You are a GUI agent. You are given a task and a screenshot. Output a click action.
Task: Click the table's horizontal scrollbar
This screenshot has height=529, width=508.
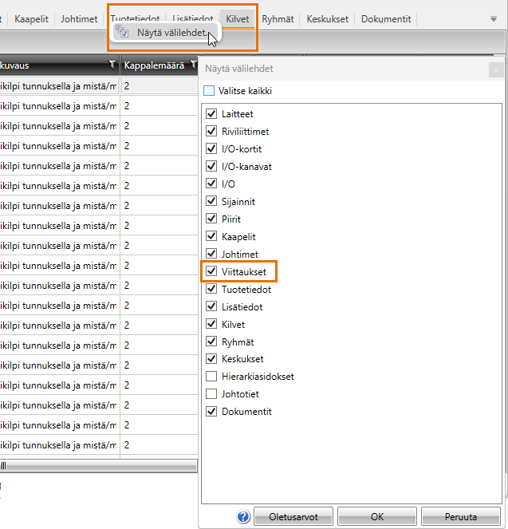(96, 465)
